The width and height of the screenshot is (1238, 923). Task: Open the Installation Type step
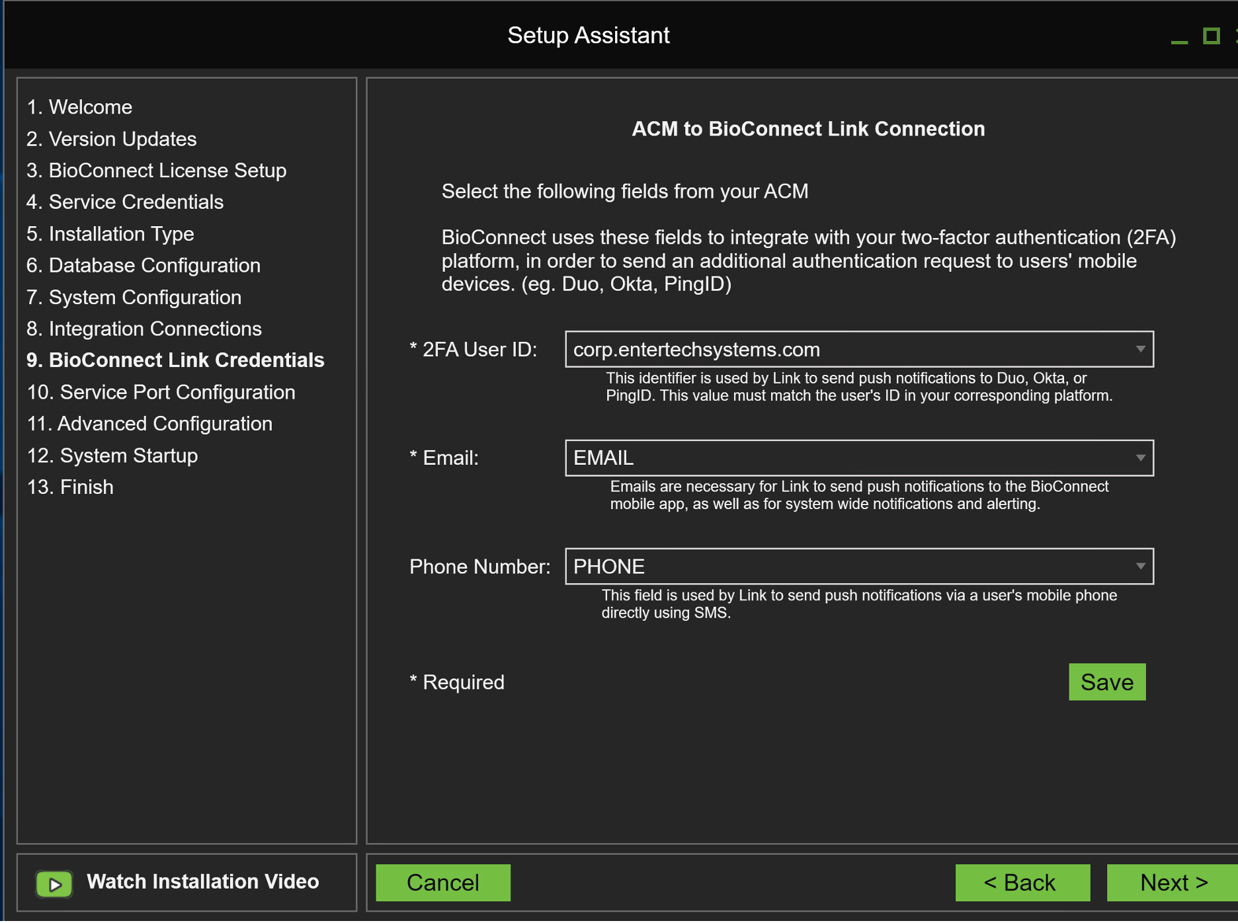click(x=110, y=233)
